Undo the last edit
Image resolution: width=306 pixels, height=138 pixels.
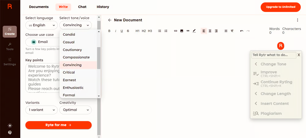tap(242, 31)
